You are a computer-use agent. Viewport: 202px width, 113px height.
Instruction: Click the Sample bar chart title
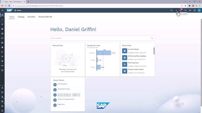(93, 46)
